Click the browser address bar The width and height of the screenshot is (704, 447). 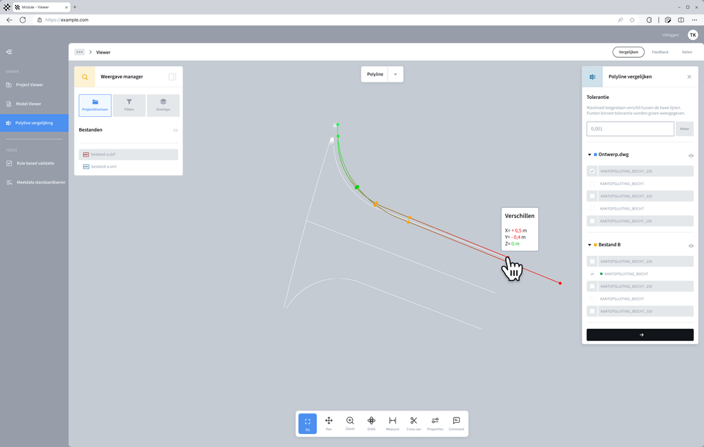[x=323, y=20]
